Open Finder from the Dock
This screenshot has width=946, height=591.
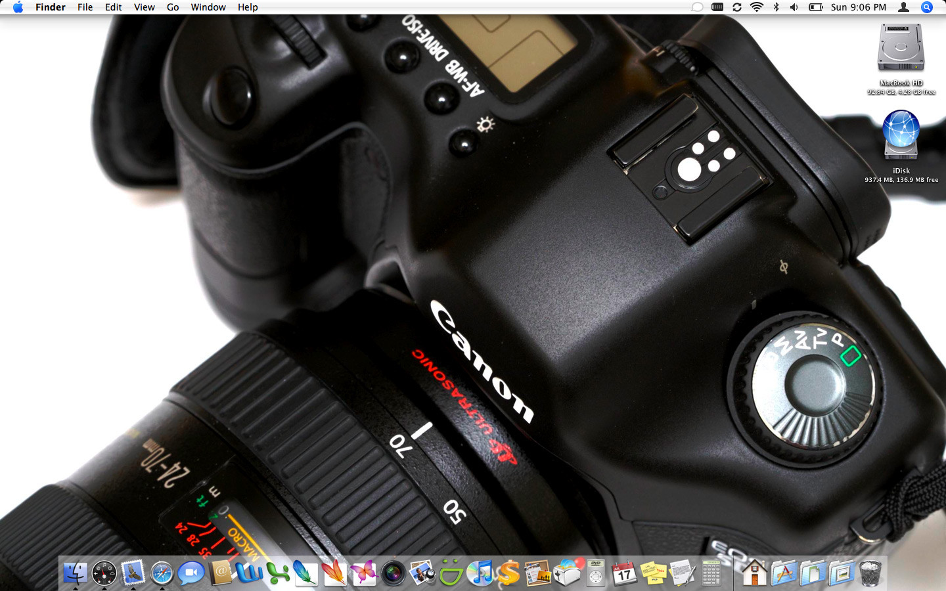[75, 573]
